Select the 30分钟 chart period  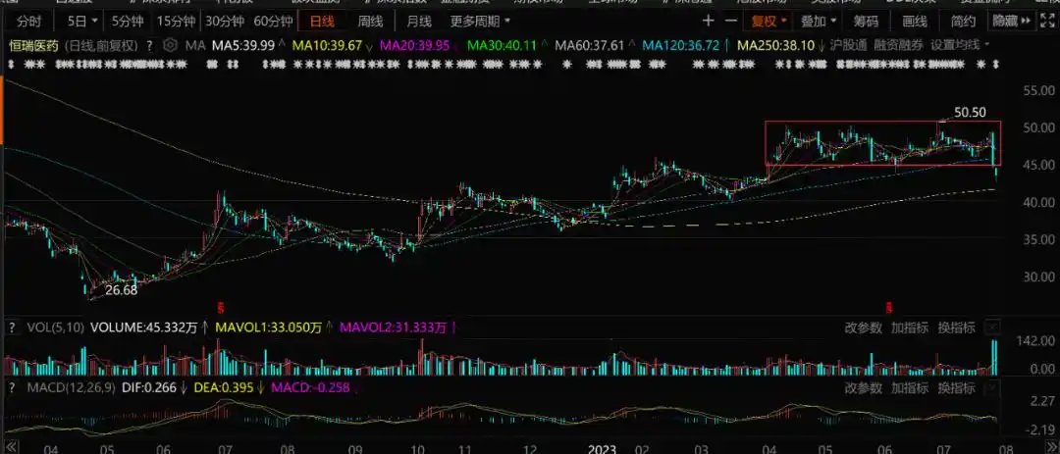(x=225, y=22)
